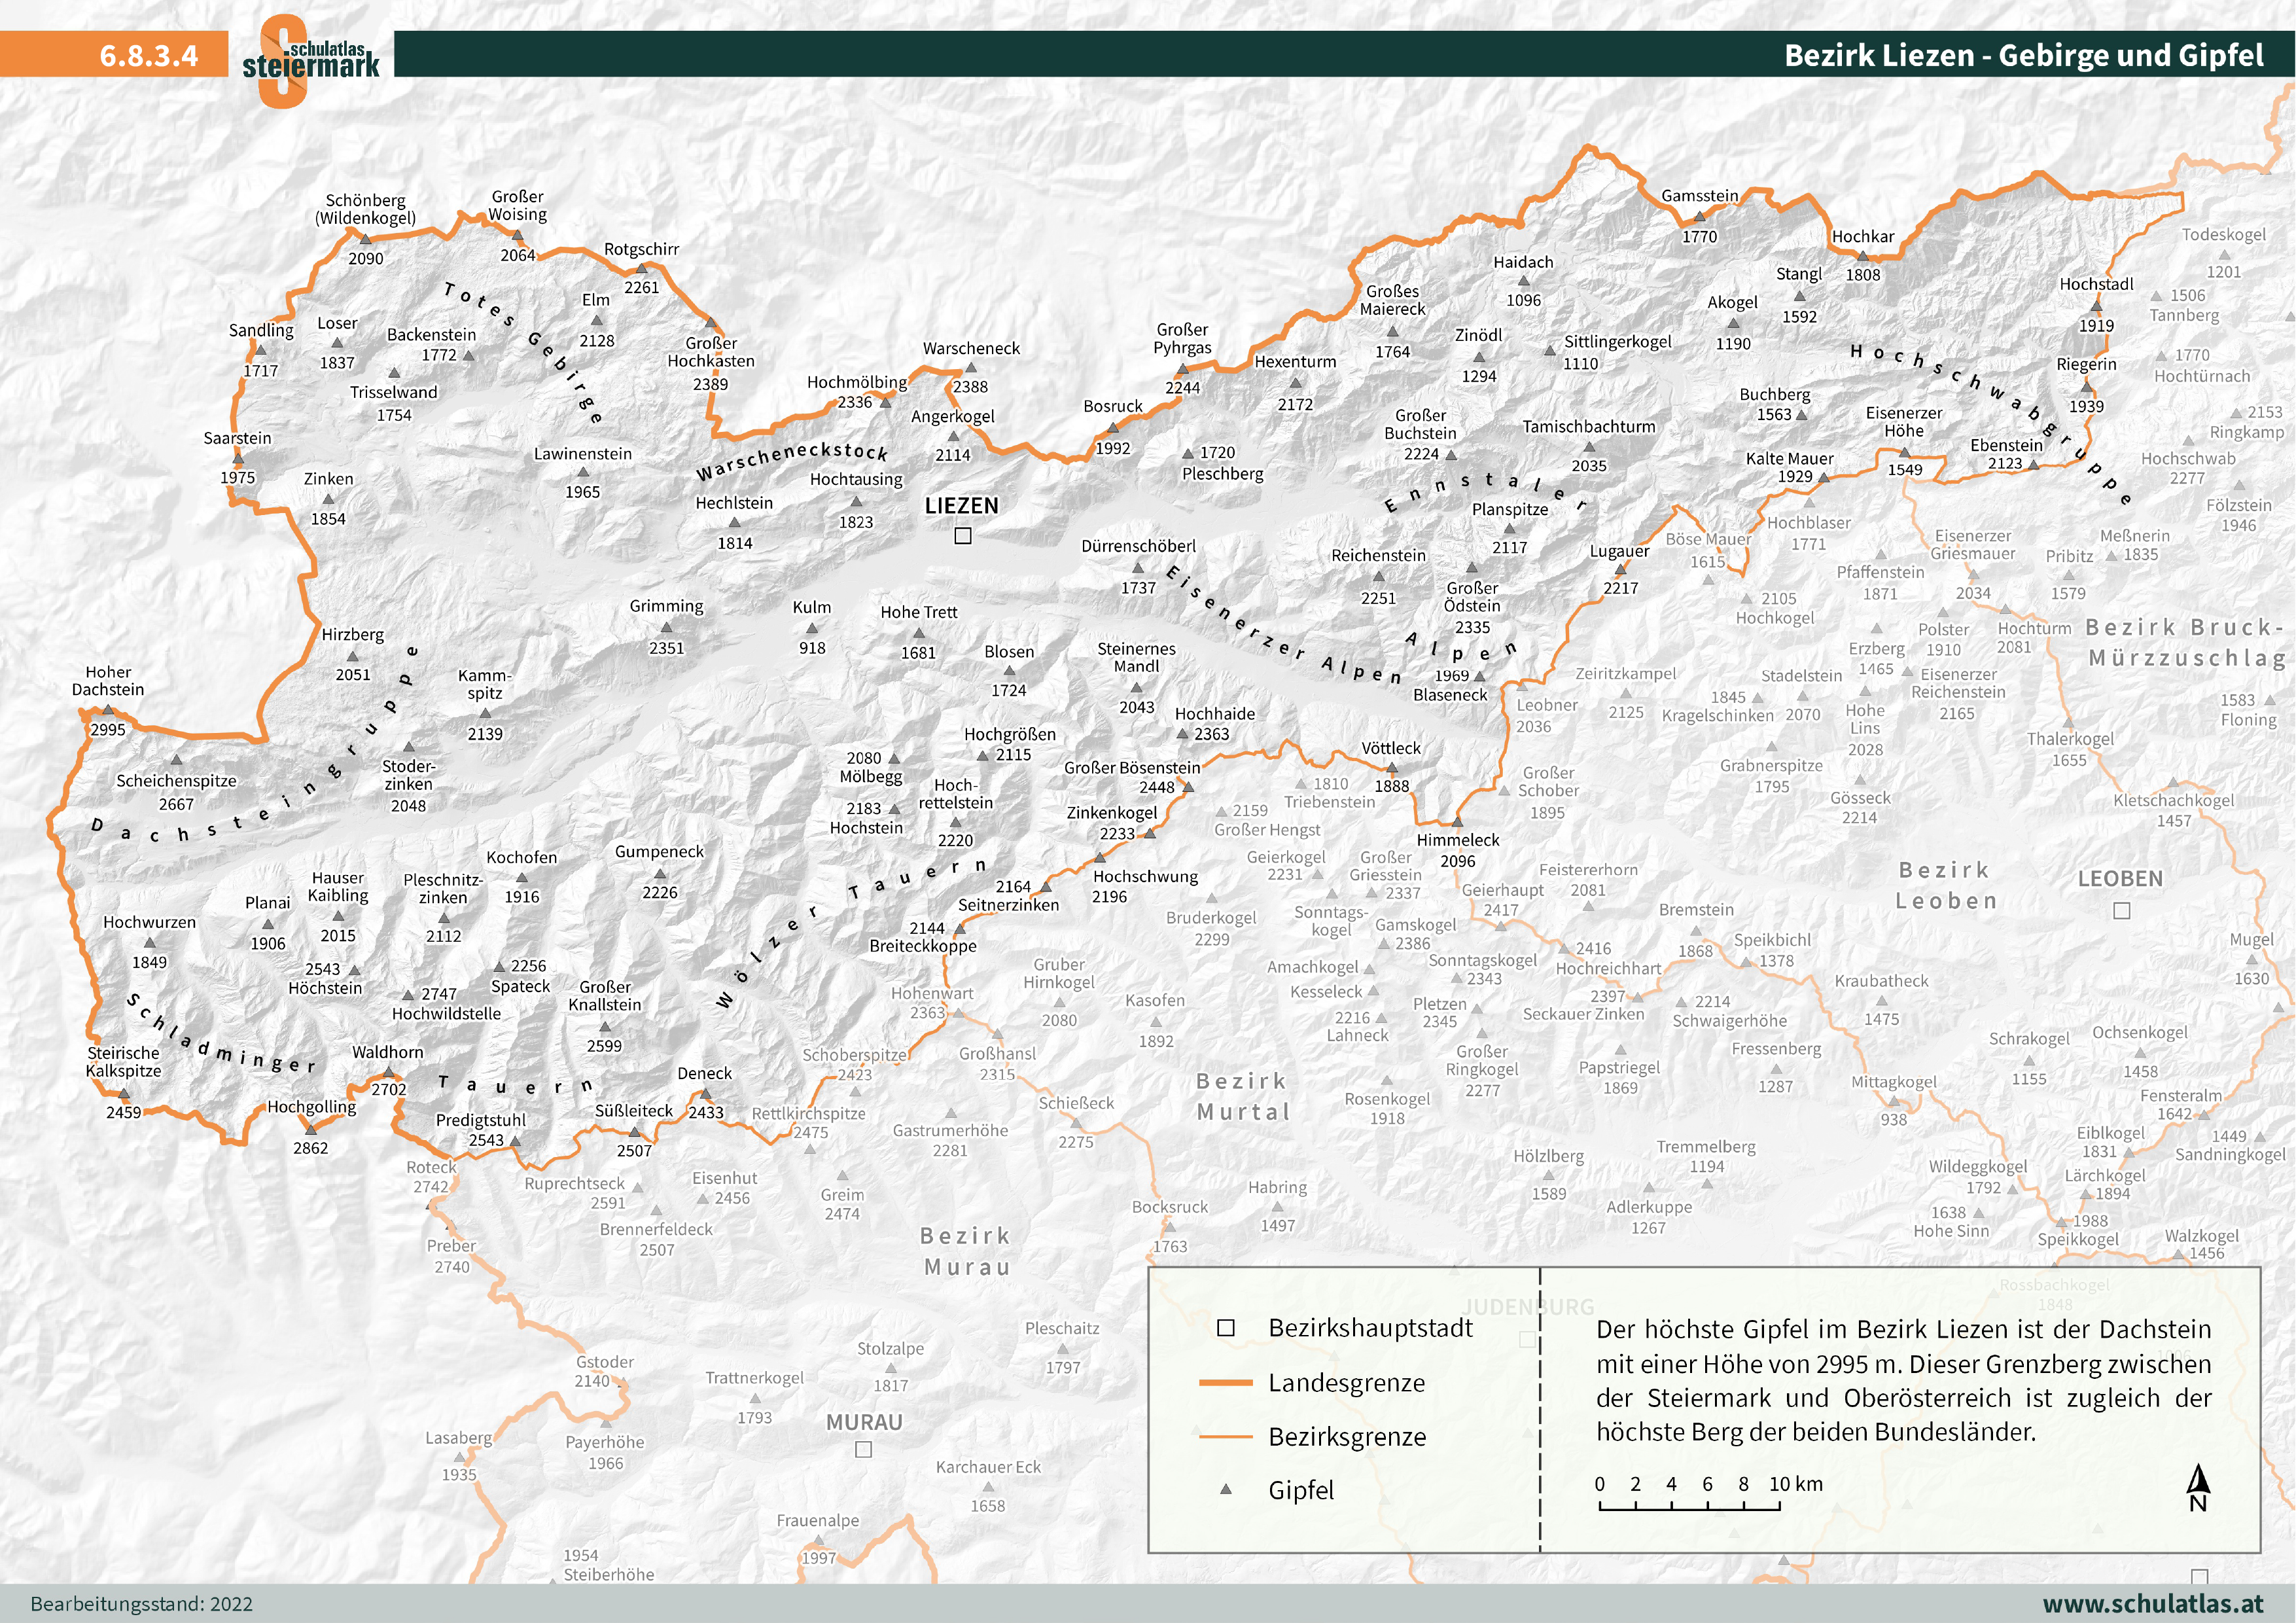Click the Lugauer summit triangle marker
The width and height of the screenshot is (2296, 1623).
click(x=1620, y=570)
